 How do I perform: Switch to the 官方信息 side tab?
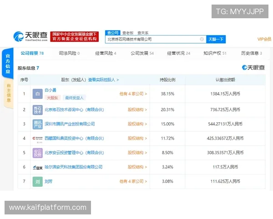8,63
